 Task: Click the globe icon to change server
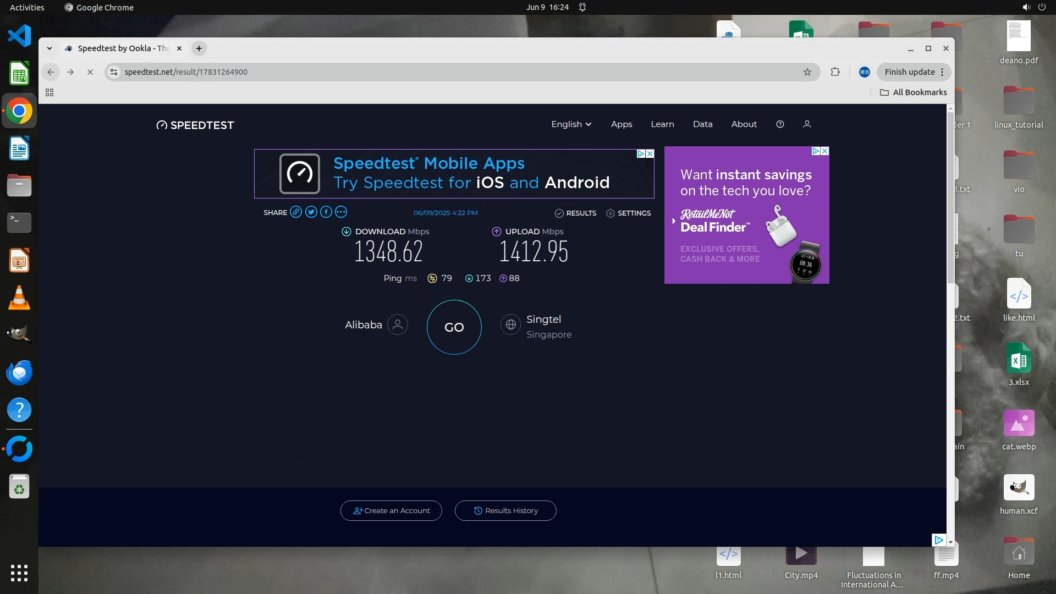pyautogui.click(x=510, y=324)
